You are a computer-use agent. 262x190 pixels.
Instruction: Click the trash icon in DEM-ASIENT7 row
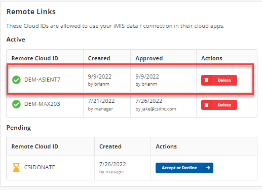(x=206, y=80)
